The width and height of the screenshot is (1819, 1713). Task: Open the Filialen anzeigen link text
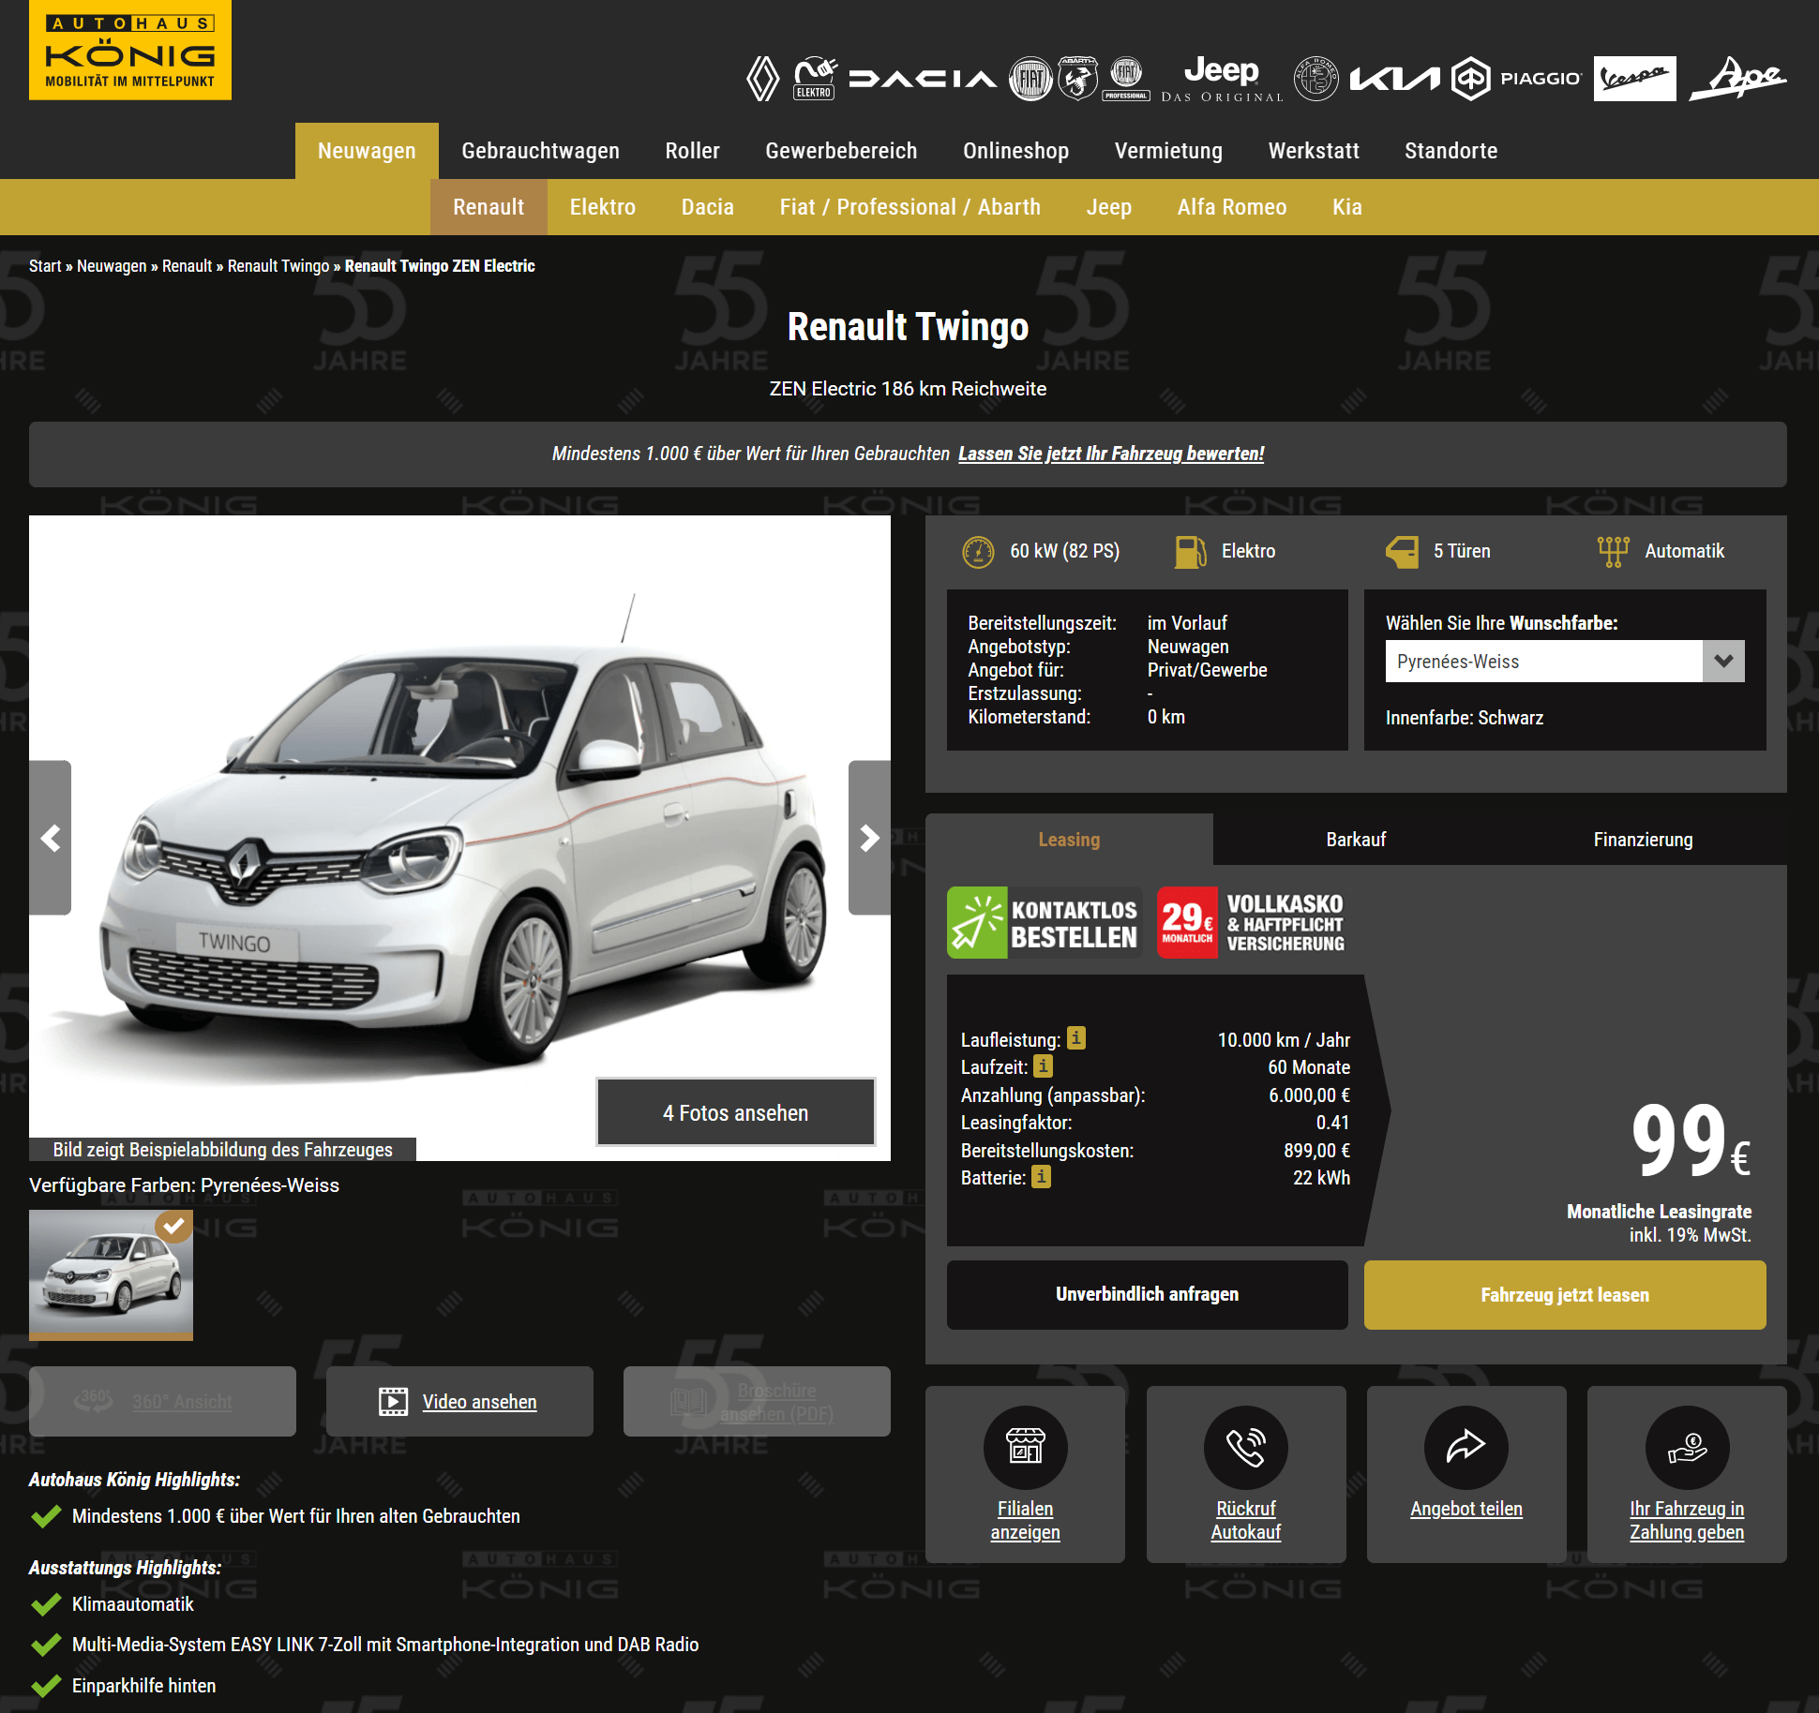click(x=1025, y=1520)
